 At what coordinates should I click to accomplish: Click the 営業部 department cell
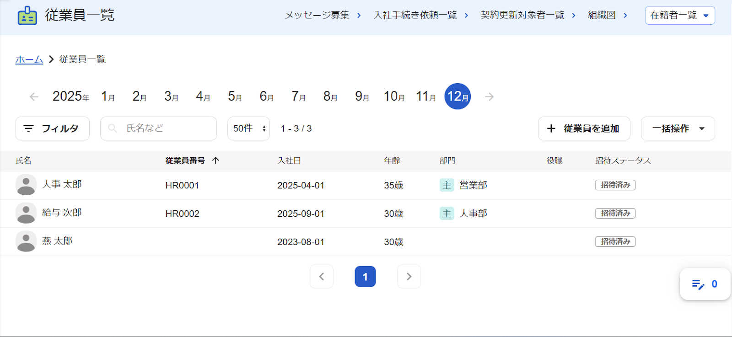coord(473,185)
